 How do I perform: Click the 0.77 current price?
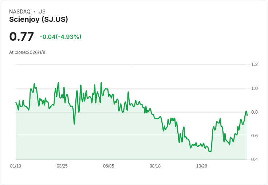[x=21, y=36]
